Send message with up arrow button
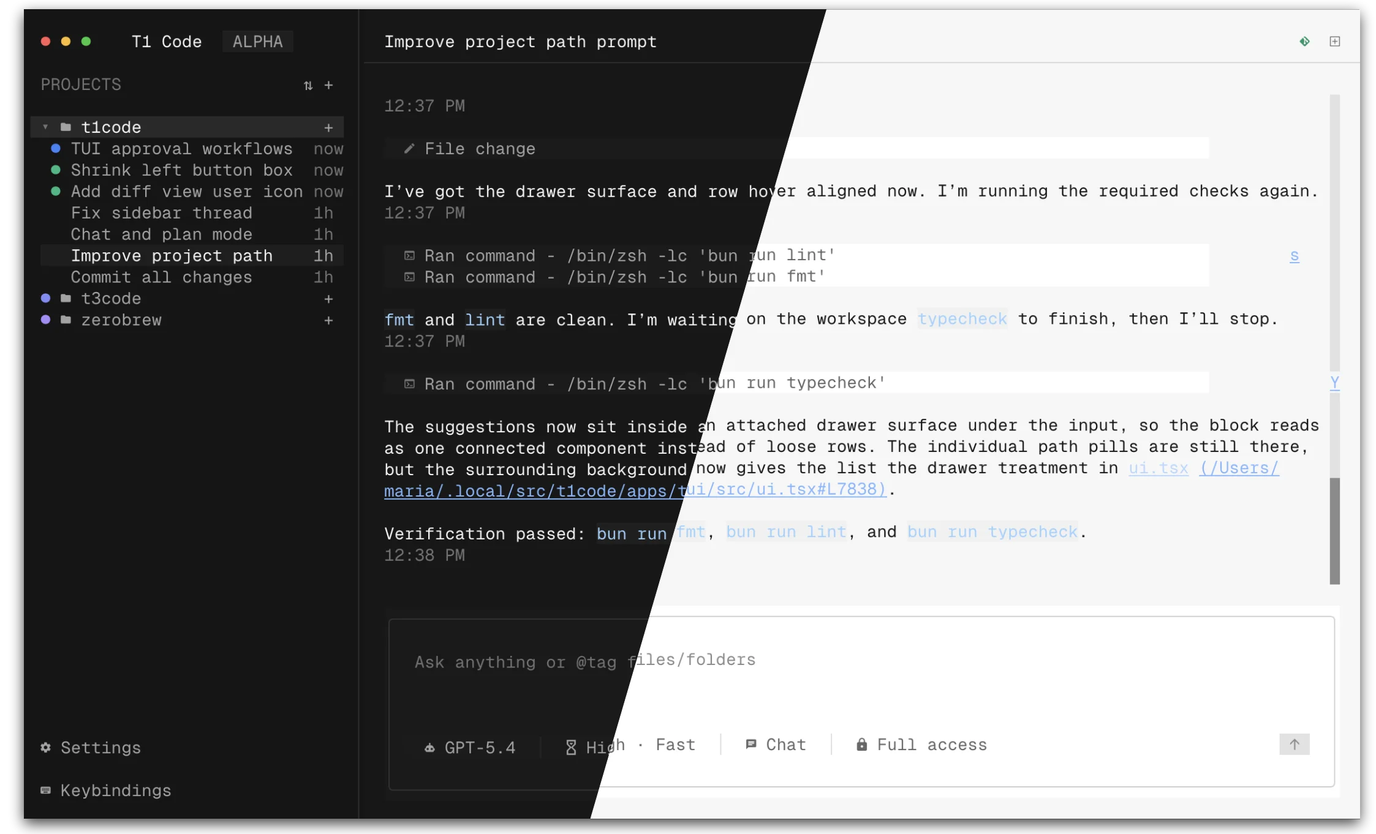The image size is (1376, 834). (x=1294, y=744)
